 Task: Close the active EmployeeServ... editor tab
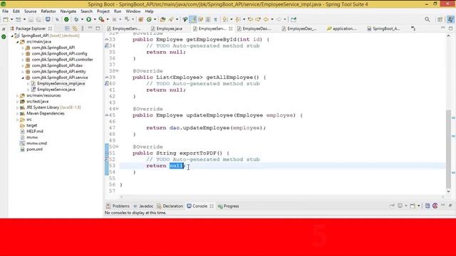[x=231, y=28]
